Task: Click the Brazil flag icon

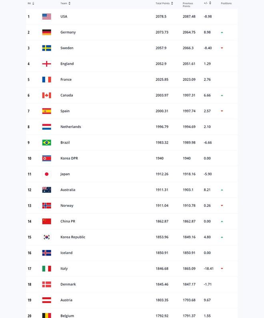Action: pyautogui.click(x=46, y=143)
